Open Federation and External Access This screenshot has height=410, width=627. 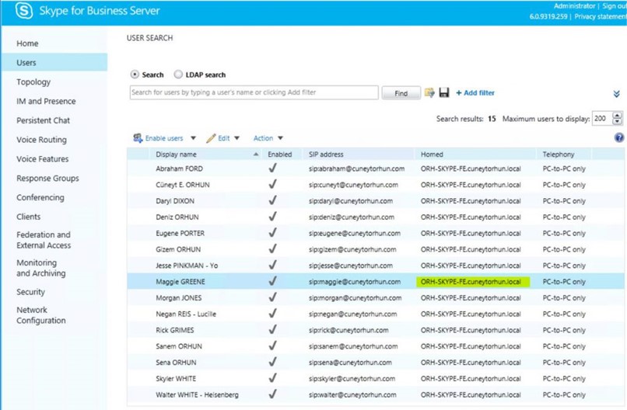pos(44,240)
